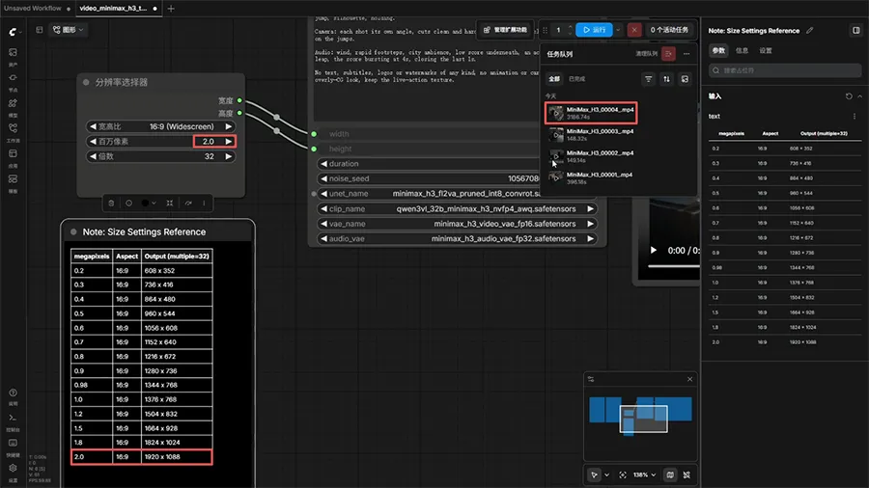Click the 0 个活动任务 button
The width and height of the screenshot is (869, 488).
pos(669,30)
